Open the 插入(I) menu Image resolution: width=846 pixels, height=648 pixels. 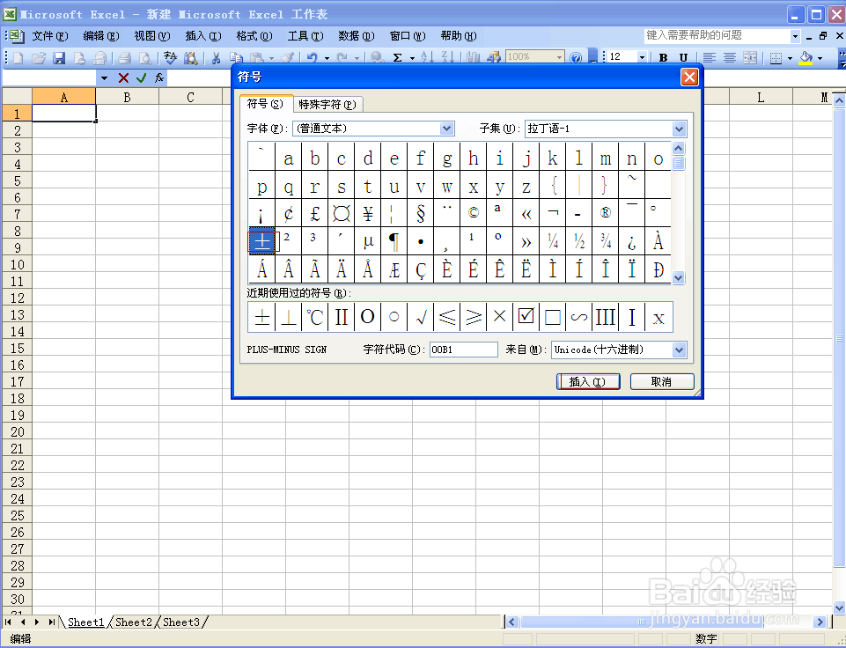pos(203,36)
